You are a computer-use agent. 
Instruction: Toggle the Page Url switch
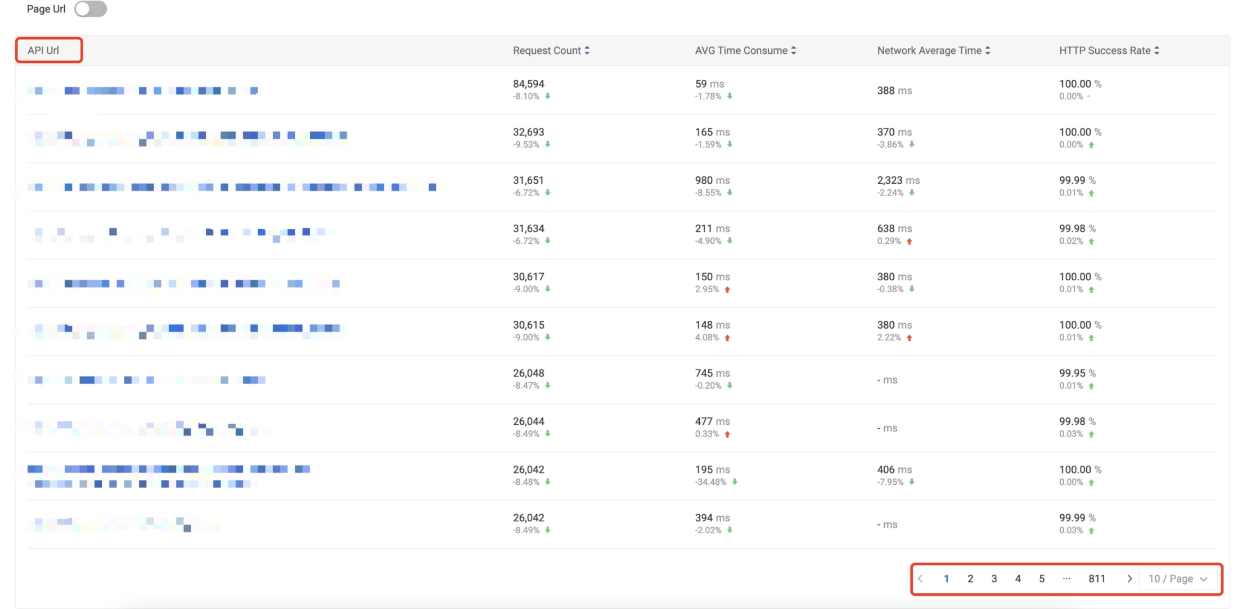(91, 9)
